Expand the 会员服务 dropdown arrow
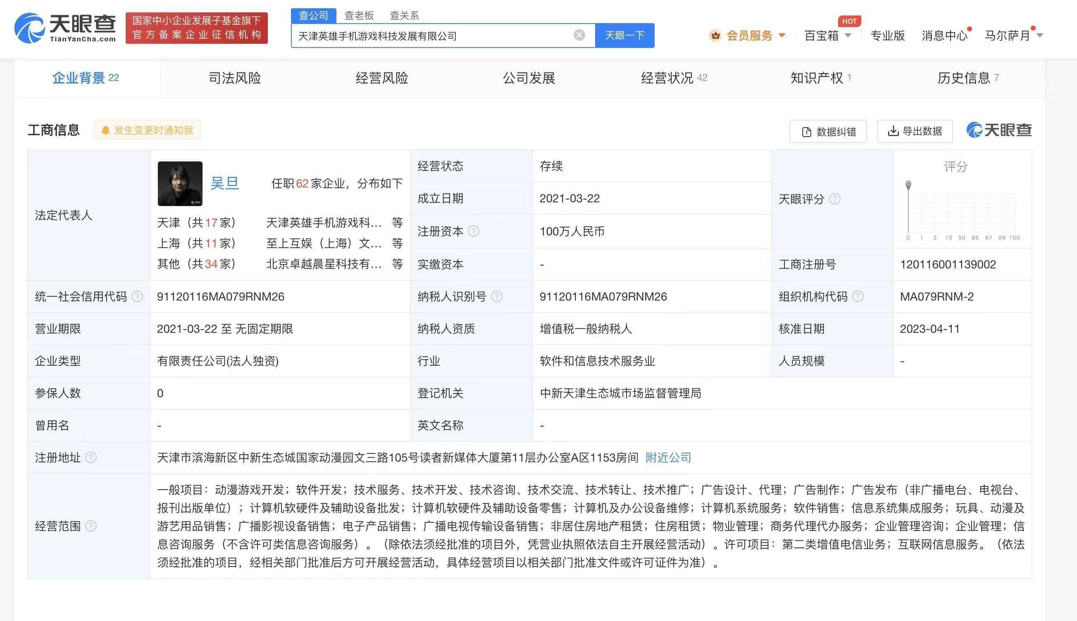Viewport: 1077px width, 621px height. coord(782,36)
